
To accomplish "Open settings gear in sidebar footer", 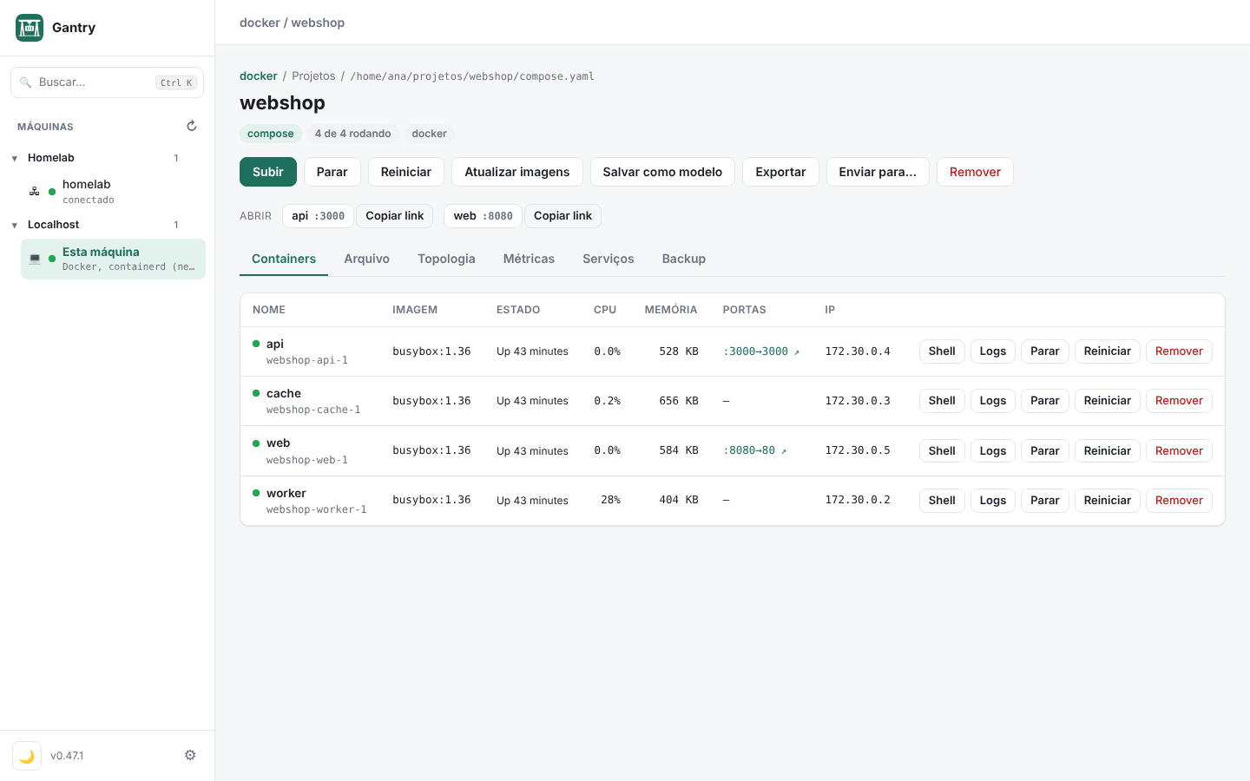I will [x=190, y=755].
